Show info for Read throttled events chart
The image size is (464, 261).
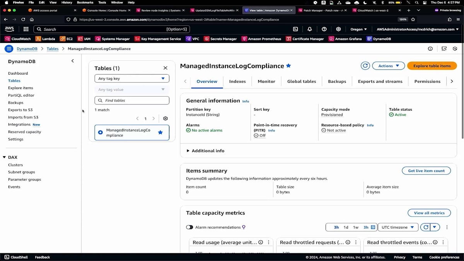pyautogui.click(x=435, y=242)
